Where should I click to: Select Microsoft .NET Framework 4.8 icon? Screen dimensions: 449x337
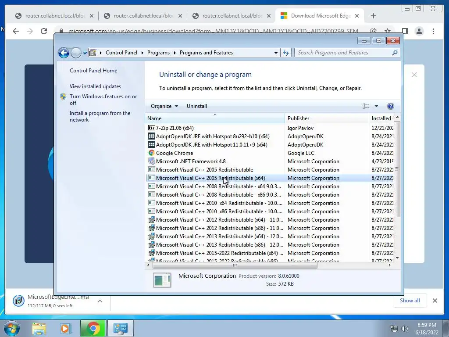pos(151,161)
